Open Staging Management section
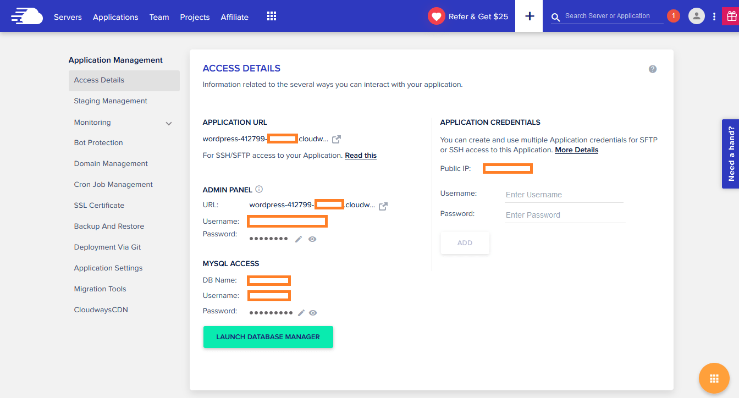 click(111, 101)
